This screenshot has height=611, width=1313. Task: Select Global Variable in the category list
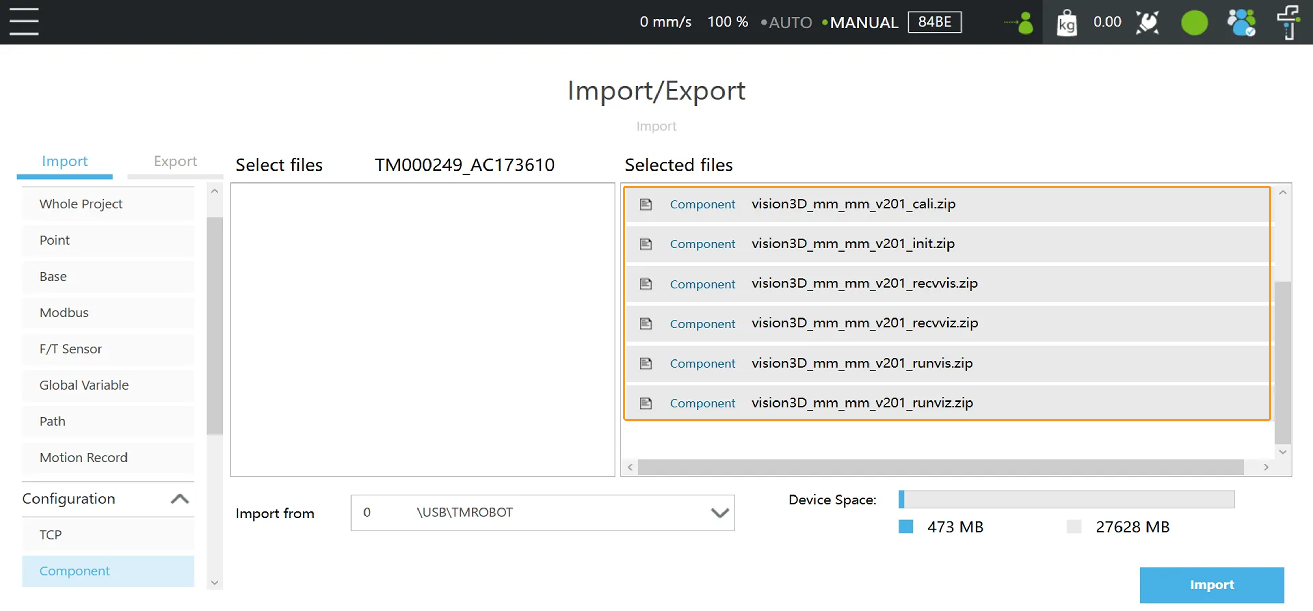point(84,385)
